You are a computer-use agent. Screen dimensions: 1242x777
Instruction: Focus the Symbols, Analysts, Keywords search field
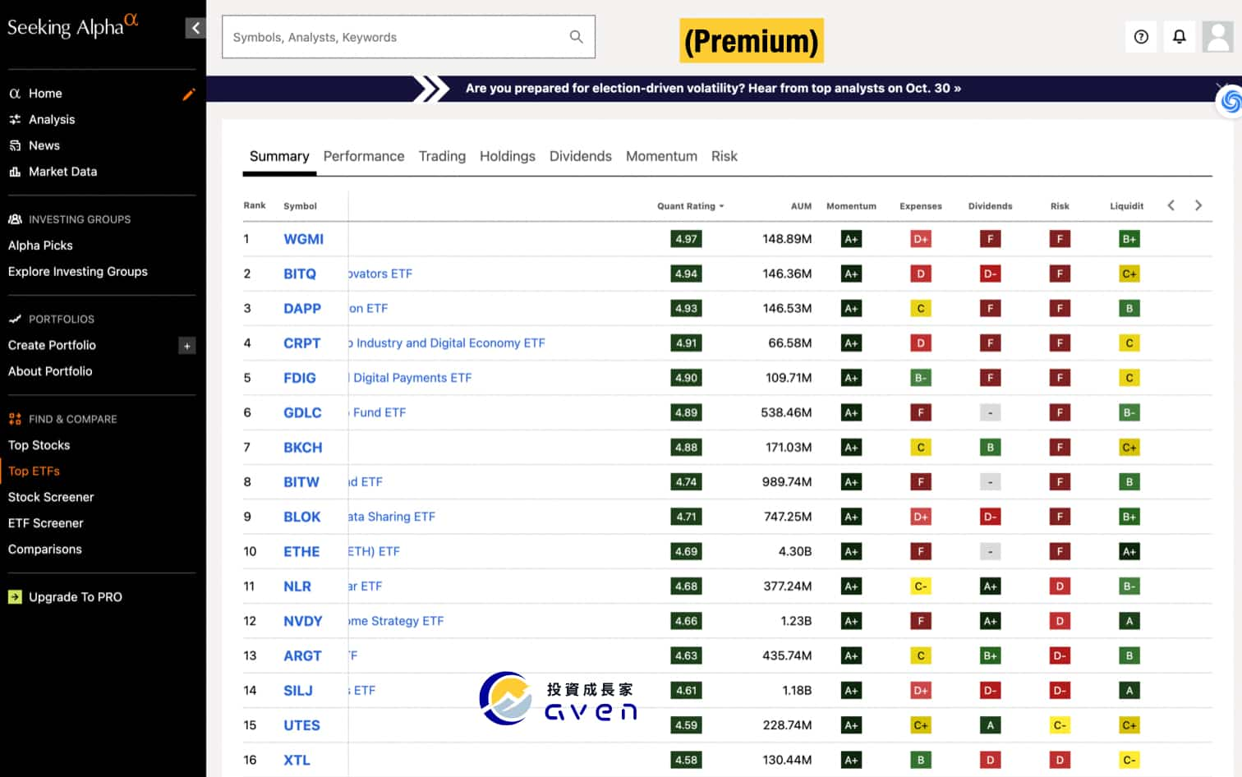408,37
